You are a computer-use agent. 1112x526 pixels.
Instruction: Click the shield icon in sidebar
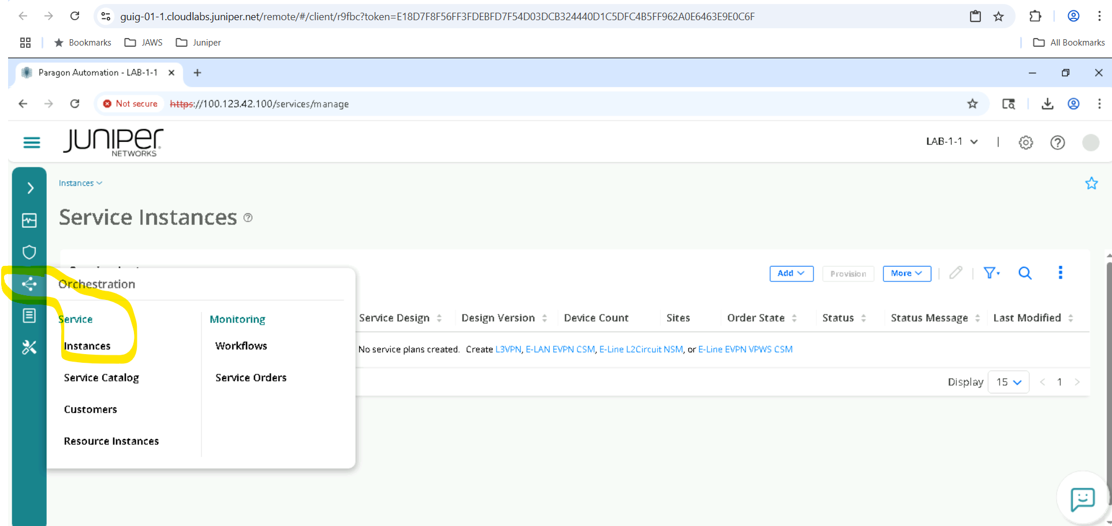tap(29, 252)
